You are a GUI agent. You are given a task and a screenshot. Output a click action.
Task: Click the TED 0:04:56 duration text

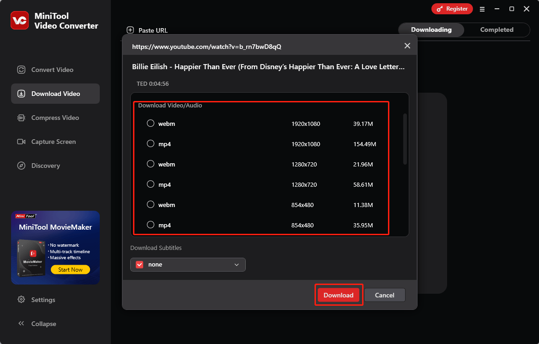152,84
